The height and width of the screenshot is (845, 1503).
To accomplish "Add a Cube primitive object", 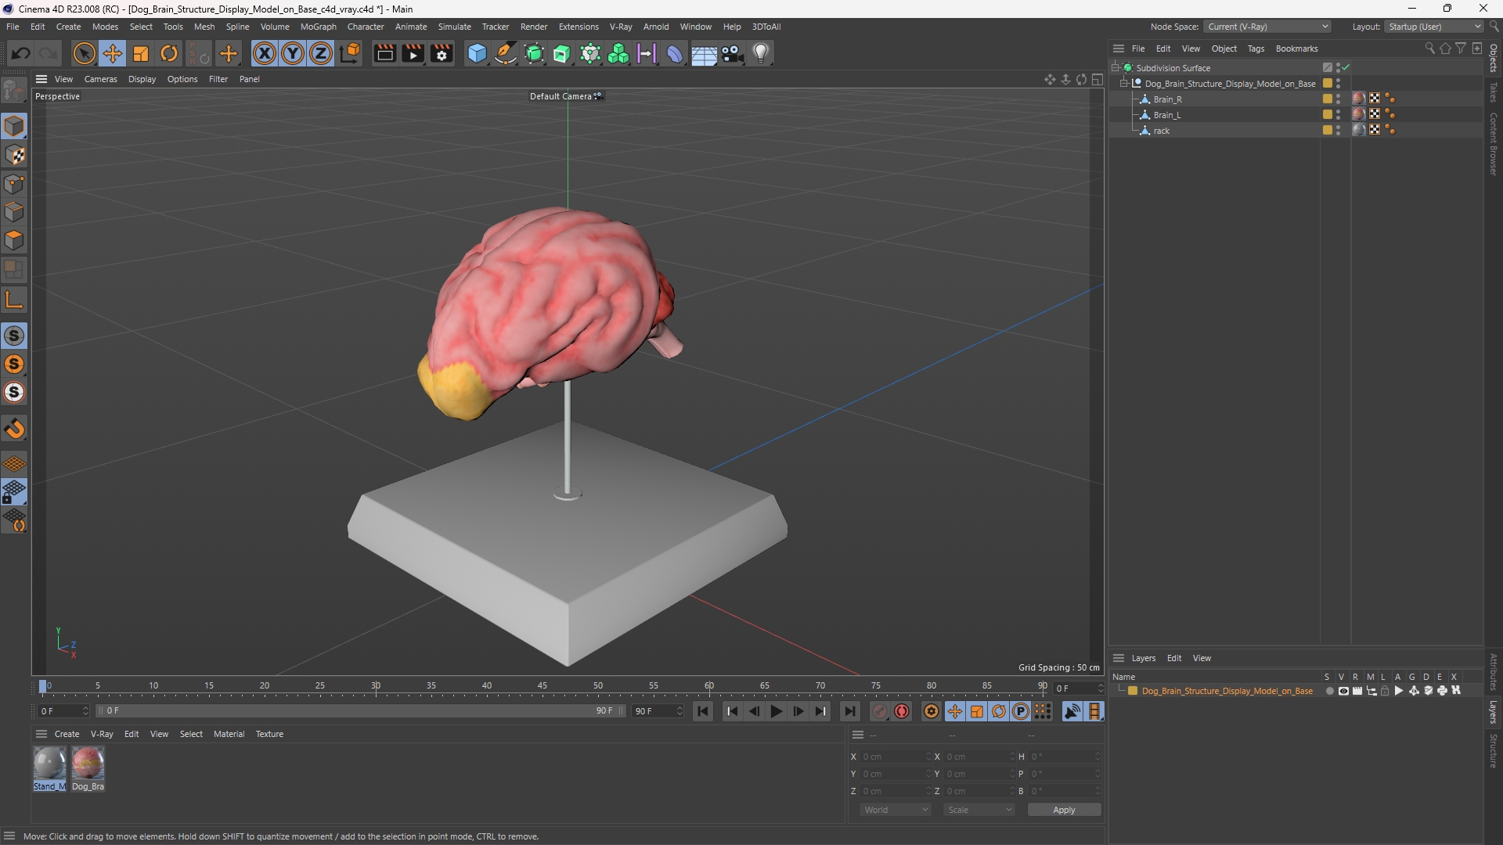I will click(477, 53).
